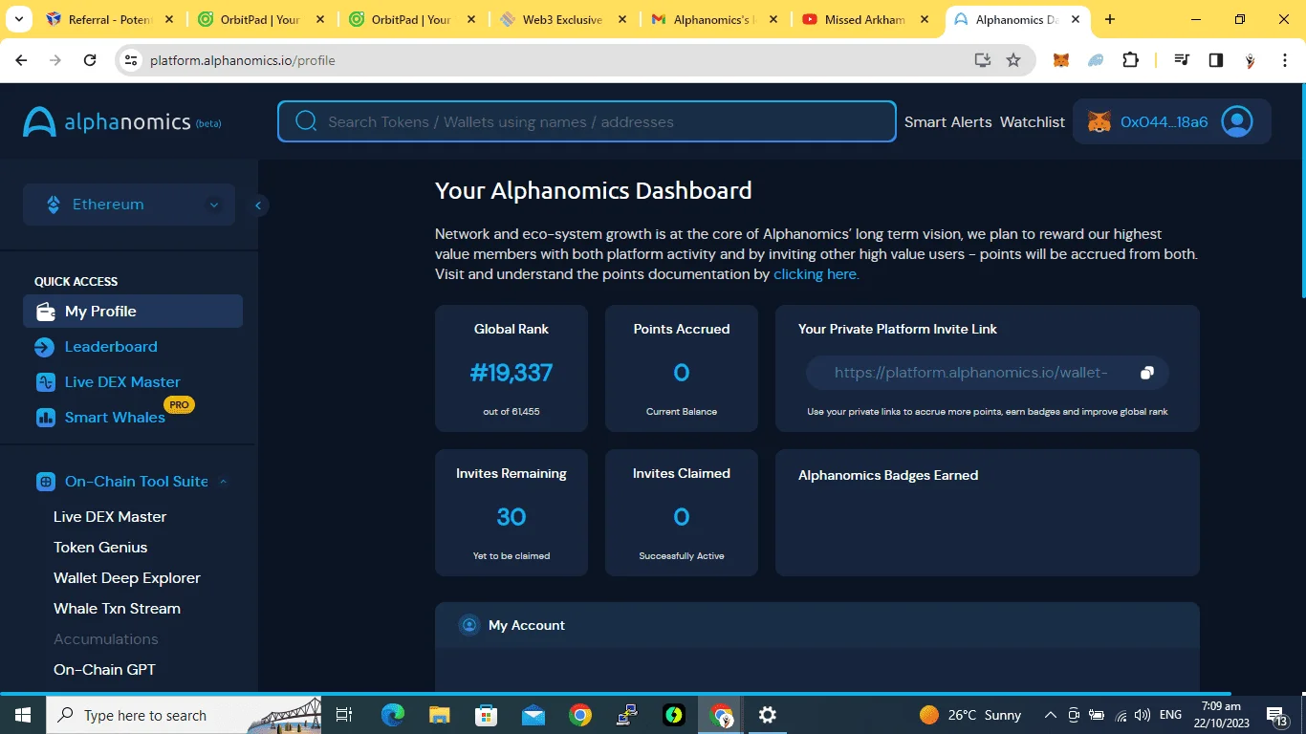Open wallet 0x044...18a6 account menu
The height and width of the screenshot is (734, 1306).
1171,121
